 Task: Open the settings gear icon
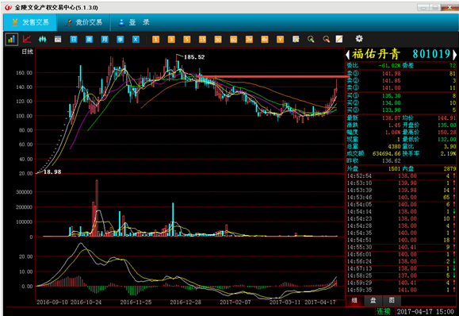coord(359,39)
